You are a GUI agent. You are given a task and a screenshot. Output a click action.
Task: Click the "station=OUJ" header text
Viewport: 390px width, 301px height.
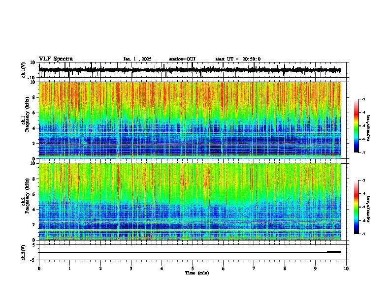tap(182, 59)
